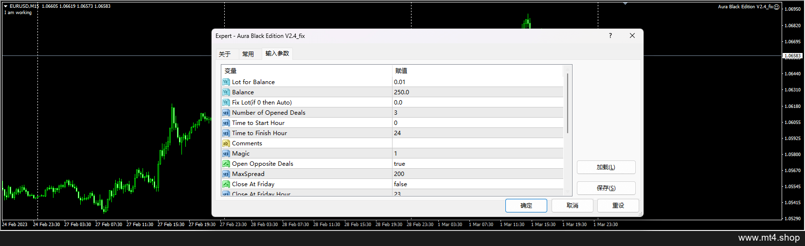Click the Lot for Balance variable name

(x=253, y=82)
